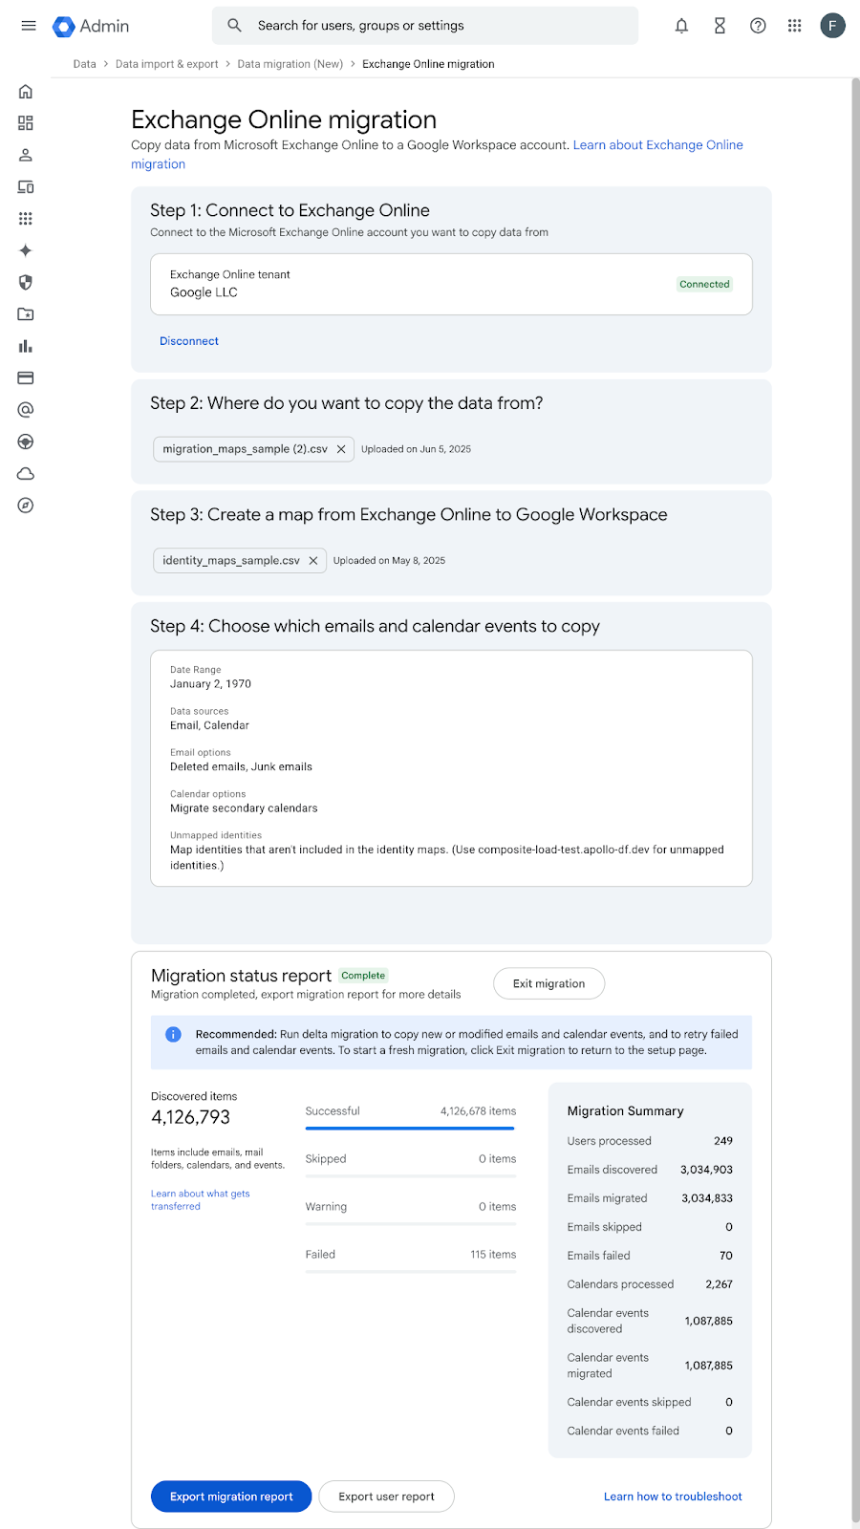
Task: Click Disconnect under Exchange tenant
Action: [x=189, y=341]
